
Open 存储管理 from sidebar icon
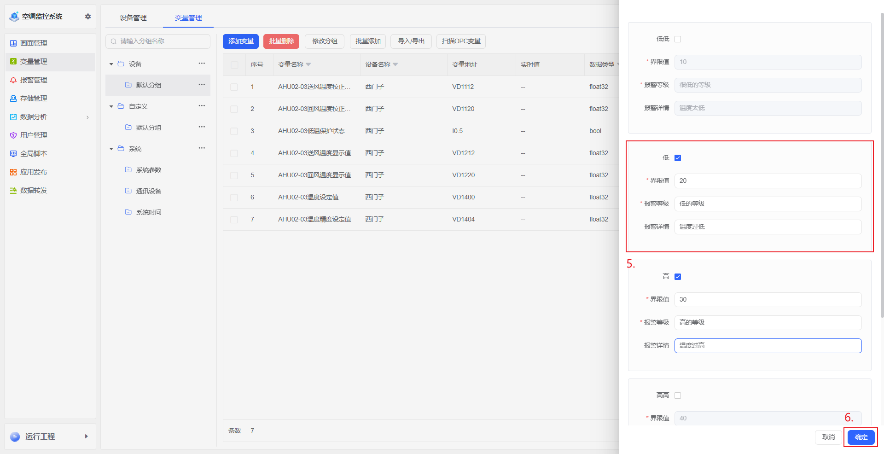coord(13,99)
